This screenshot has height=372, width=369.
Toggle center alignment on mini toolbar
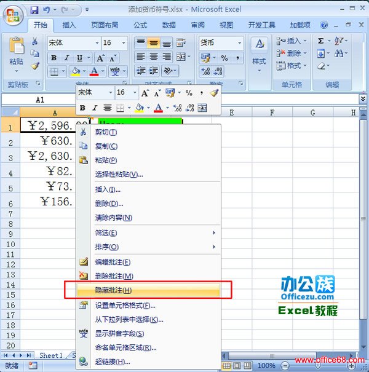(x=108, y=108)
